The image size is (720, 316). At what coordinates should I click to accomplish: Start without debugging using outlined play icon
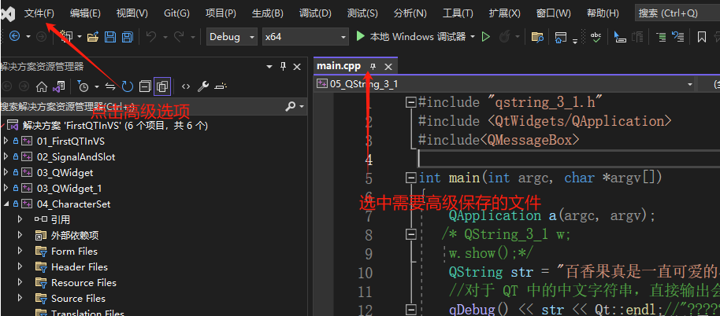tap(486, 37)
